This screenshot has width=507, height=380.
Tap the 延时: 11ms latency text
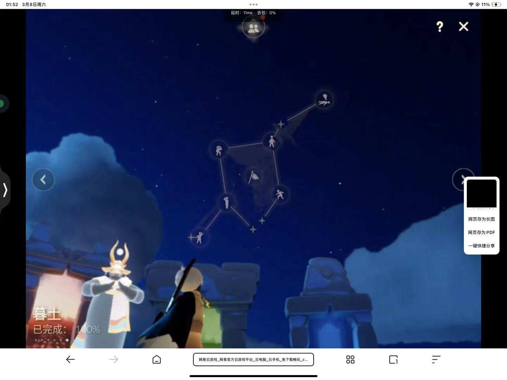point(242,13)
